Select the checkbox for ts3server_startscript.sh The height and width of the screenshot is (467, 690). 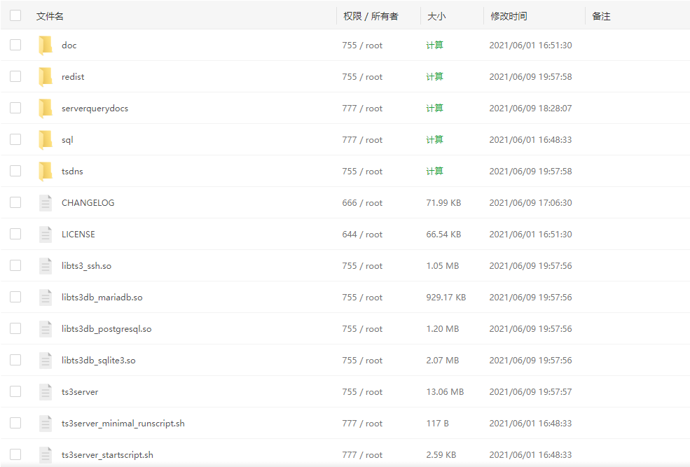tap(15, 454)
